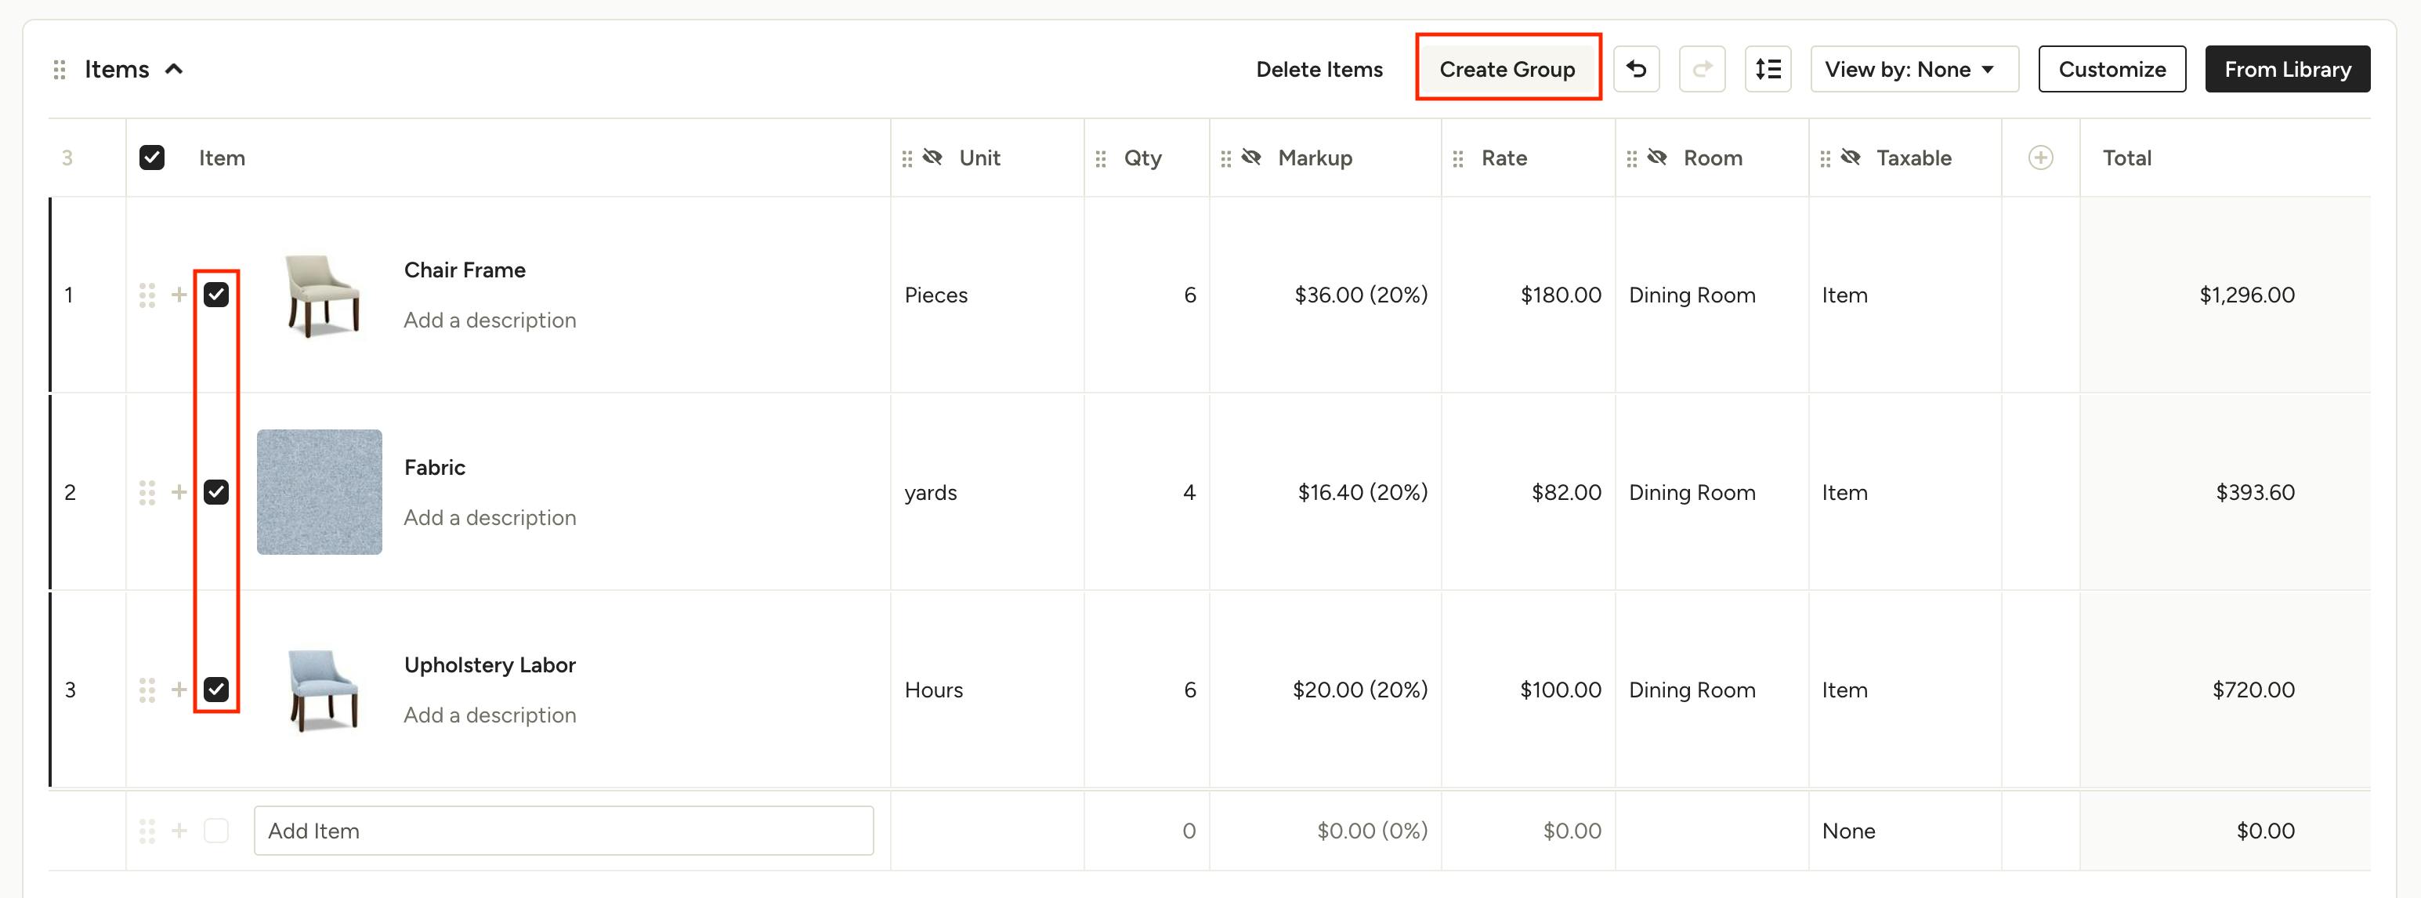Check the empty Add Item row checkbox
The width and height of the screenshot is (2421, 898).
click(217, 831)
